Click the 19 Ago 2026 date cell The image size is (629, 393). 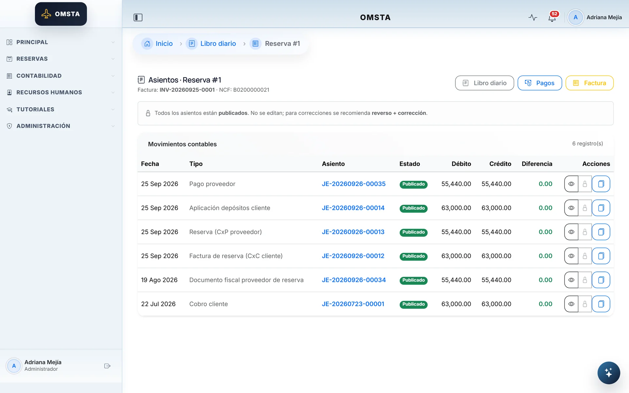(159, 280)
